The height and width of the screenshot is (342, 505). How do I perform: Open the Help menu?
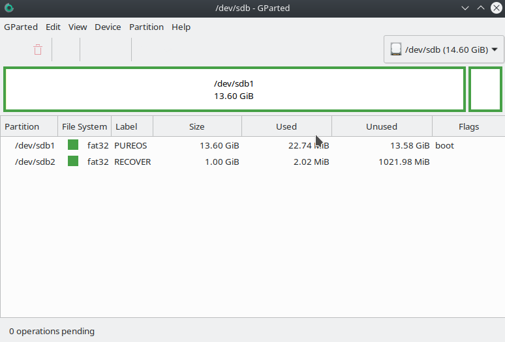coord(181,27)
